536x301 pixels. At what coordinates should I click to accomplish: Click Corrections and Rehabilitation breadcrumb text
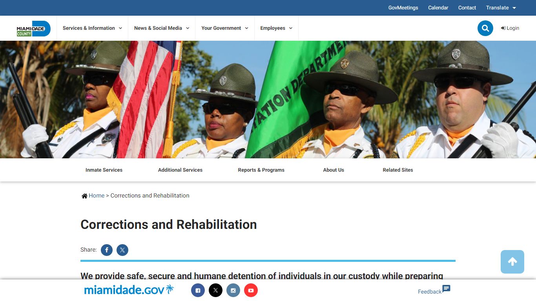pos(150,196)
